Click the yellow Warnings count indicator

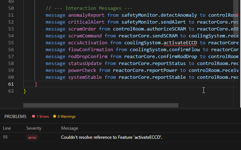64,117
